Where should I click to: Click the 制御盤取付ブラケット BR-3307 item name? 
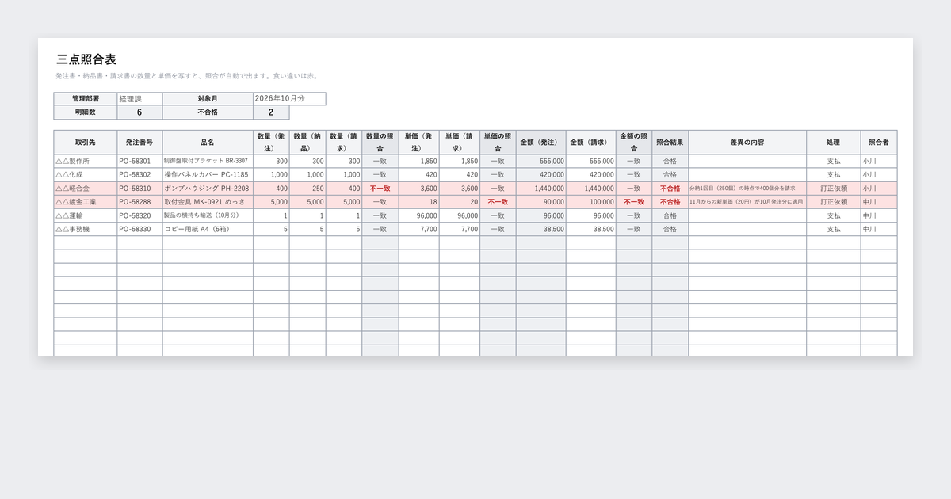pos(208,161)
